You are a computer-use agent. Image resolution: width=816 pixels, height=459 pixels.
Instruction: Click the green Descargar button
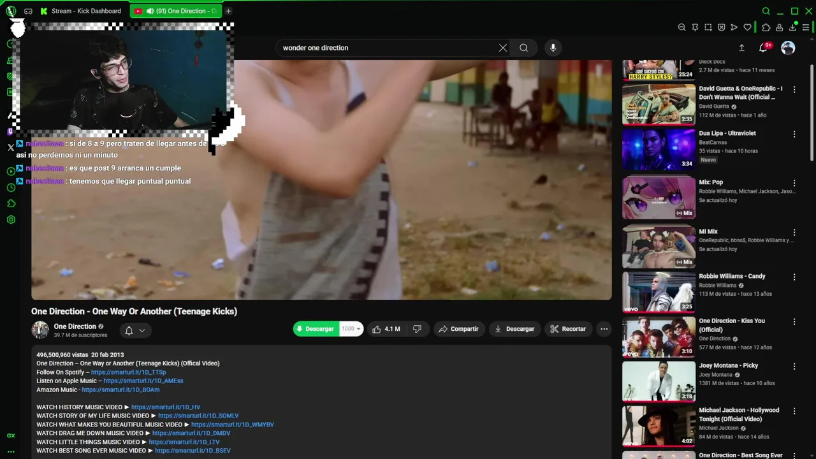tap(316, 329)
